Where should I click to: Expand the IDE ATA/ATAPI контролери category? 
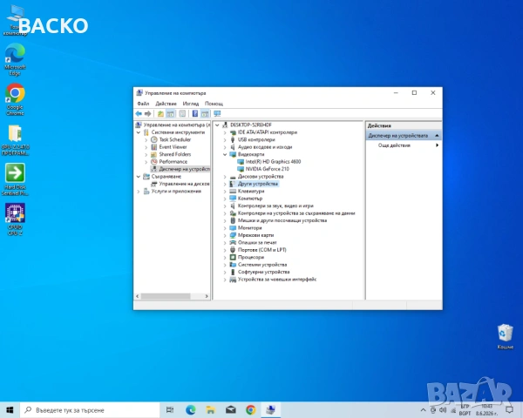point(225,132)
